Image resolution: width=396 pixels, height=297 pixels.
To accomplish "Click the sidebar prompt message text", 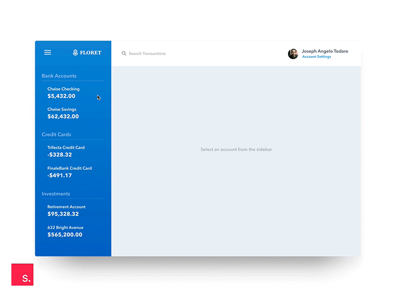I will [236, 149].
